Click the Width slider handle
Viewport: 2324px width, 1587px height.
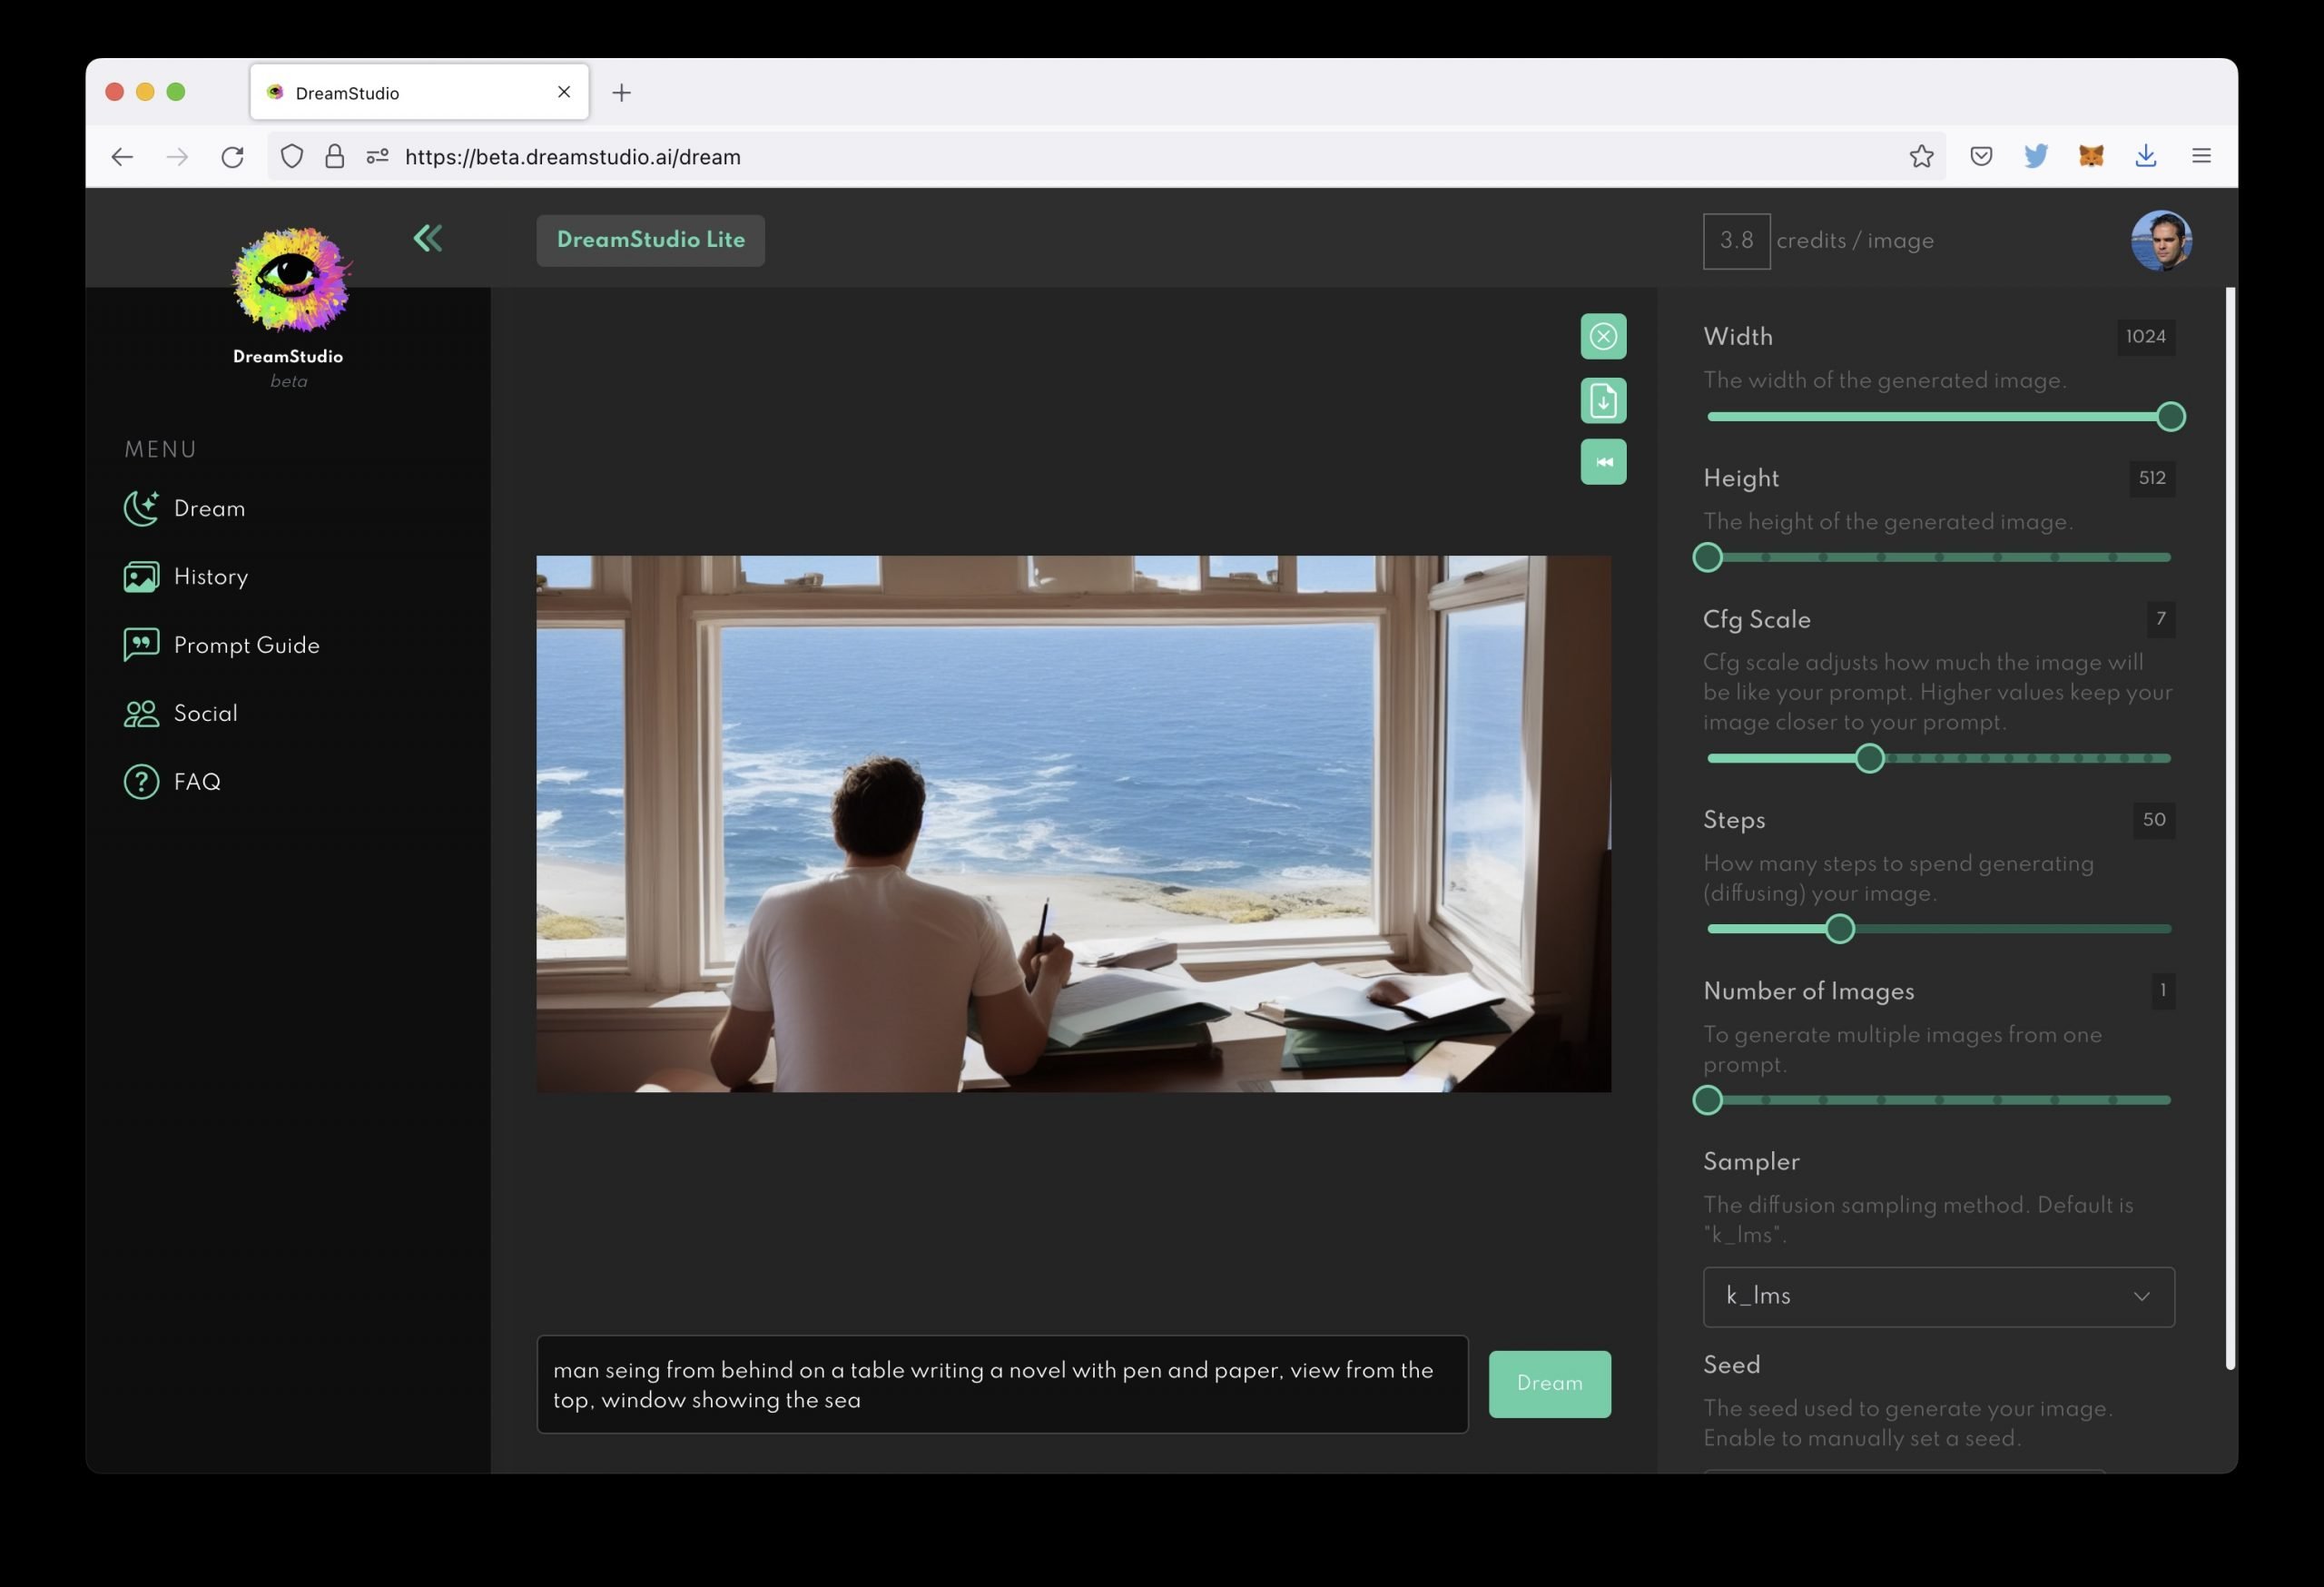pos(2170,416)
